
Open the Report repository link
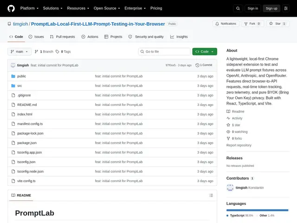tap(239, 145)
